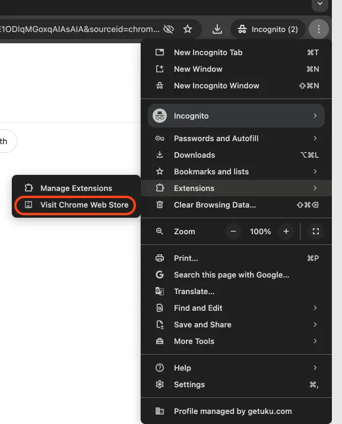
Task: Decrease zoom with the minus button
Action: [x=233, y=231]
